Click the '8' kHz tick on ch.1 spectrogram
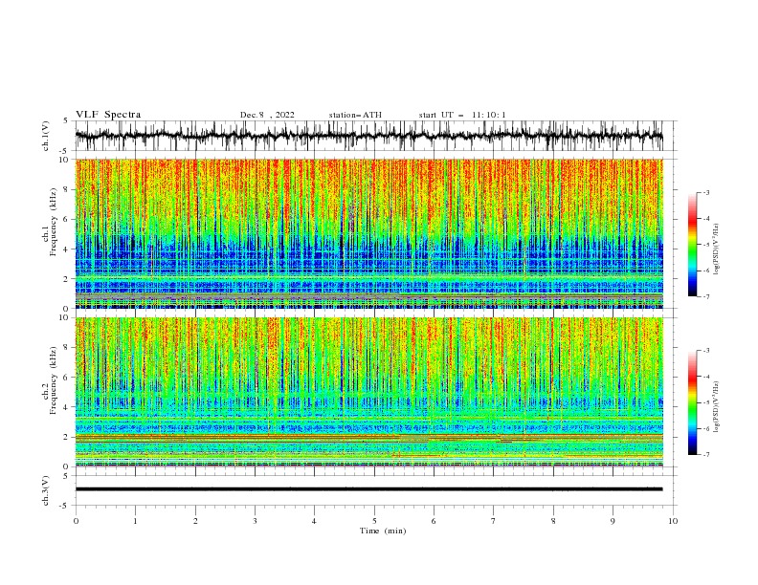The image size is (758, 585). point(67,189)
